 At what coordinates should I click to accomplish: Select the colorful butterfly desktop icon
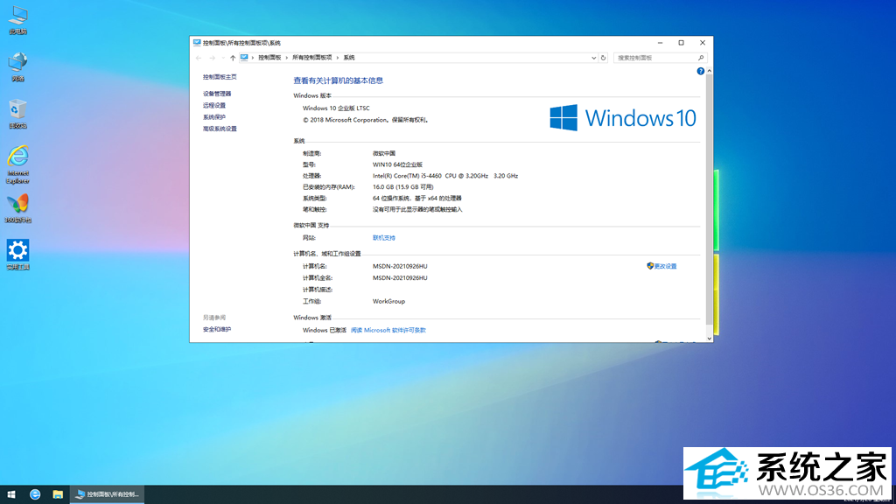[x=17, y=208]
